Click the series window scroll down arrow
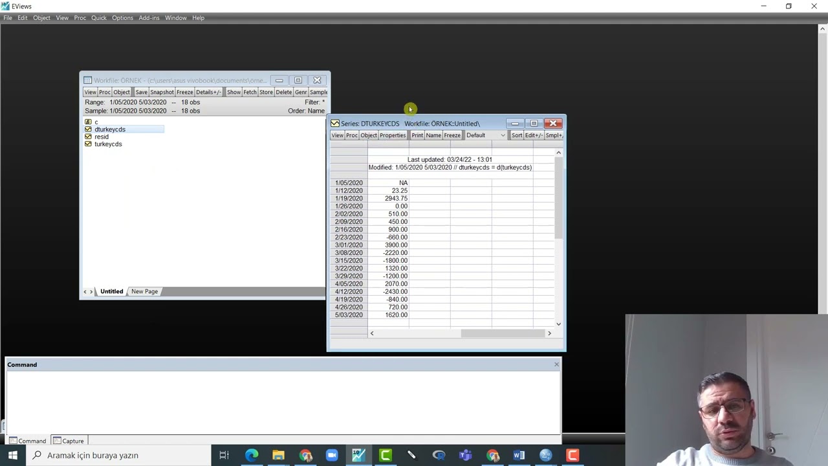The width and height of the screenshot is (828, 466). click(559, 324)
